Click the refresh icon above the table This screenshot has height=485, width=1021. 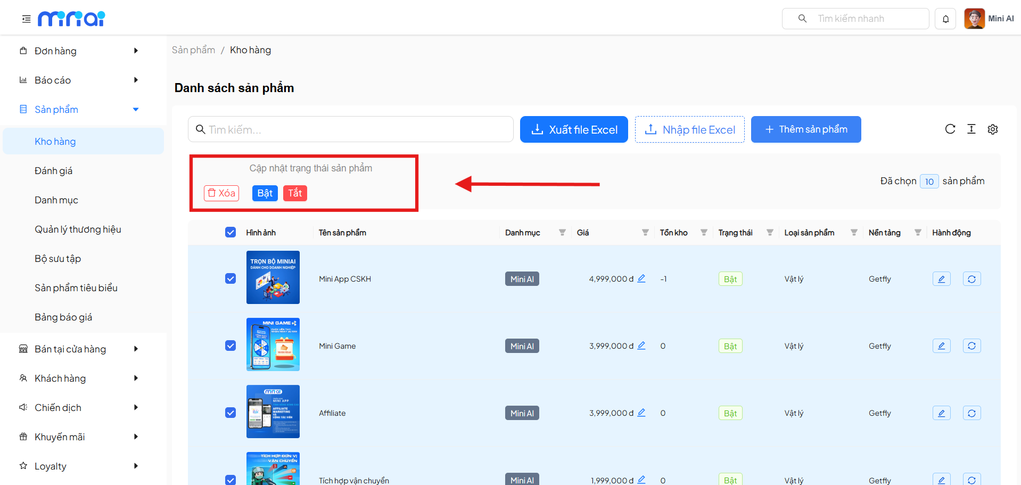click(950, 129)
